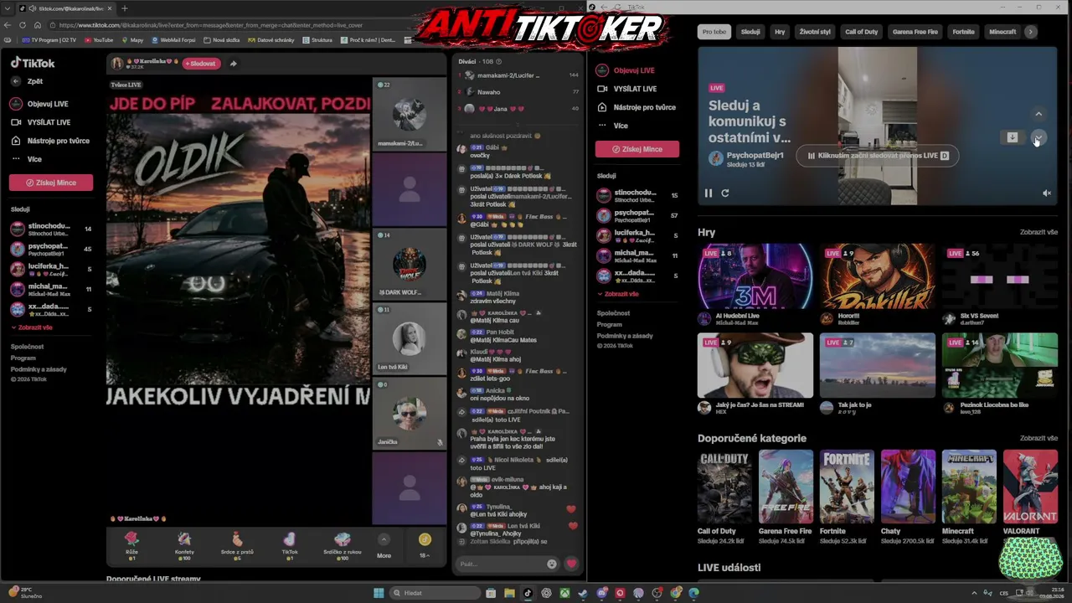Open michal_ma followed account in left sidebar
This screenshot has width=1072, height=603.
click(x=51, y=289)
